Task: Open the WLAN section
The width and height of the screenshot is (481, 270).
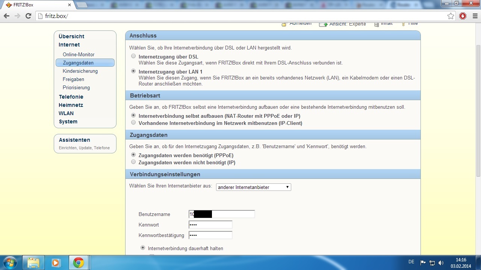Action: [x=66, y=113]
